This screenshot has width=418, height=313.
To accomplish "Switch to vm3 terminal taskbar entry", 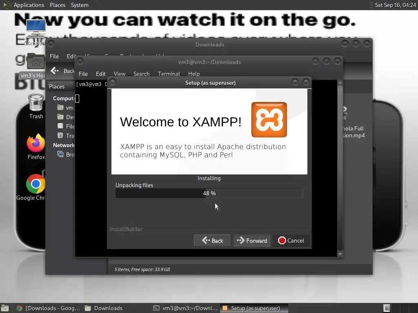I will click(x=186, y=308).
